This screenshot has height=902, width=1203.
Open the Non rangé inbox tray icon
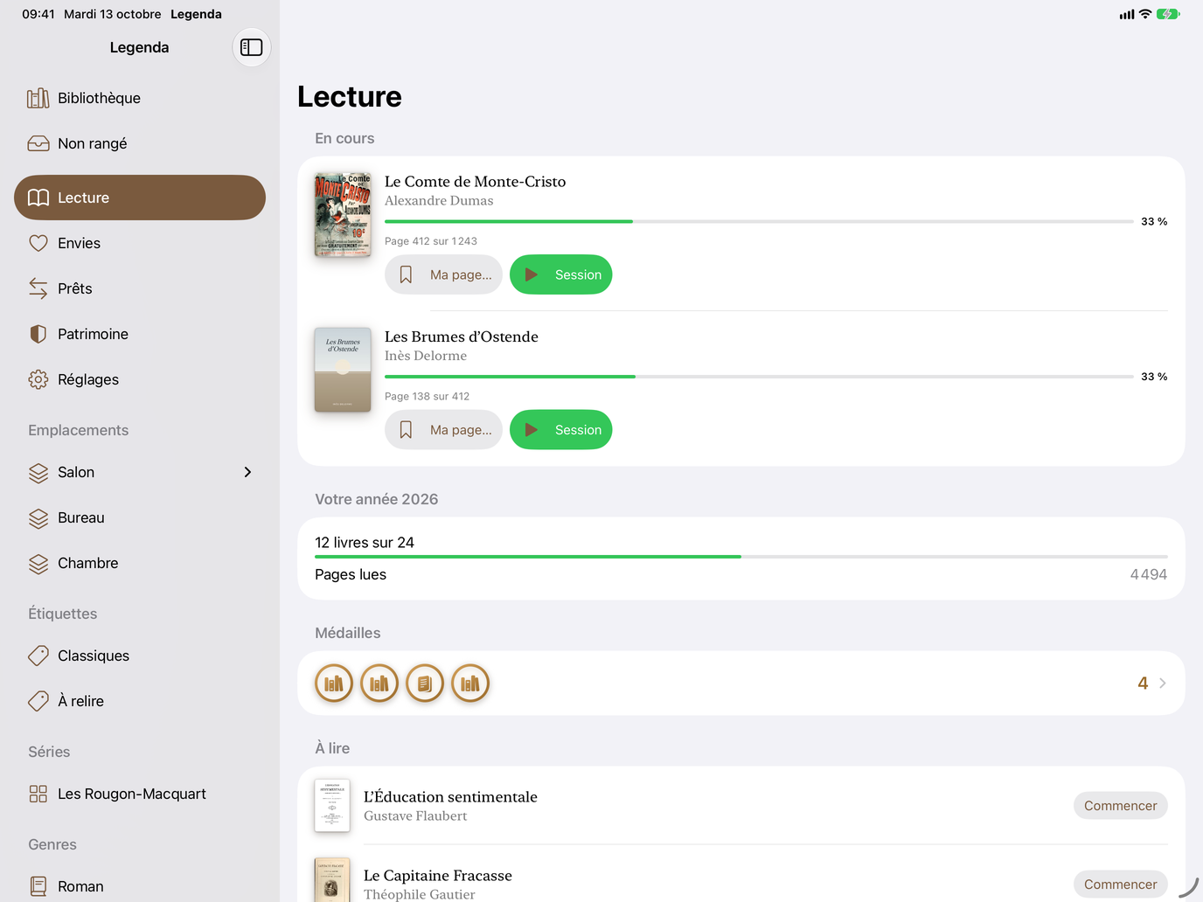[38, 143]
